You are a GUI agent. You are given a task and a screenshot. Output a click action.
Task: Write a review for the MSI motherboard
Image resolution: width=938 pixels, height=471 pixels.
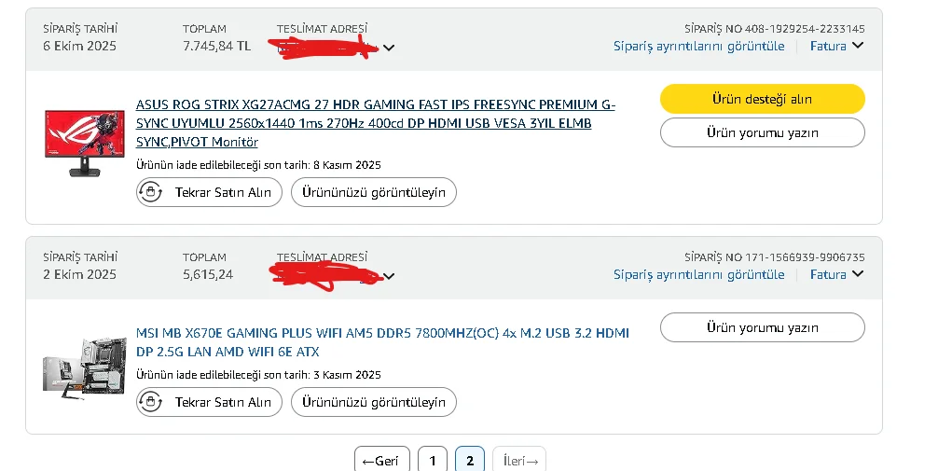click(x=762, y=327)
